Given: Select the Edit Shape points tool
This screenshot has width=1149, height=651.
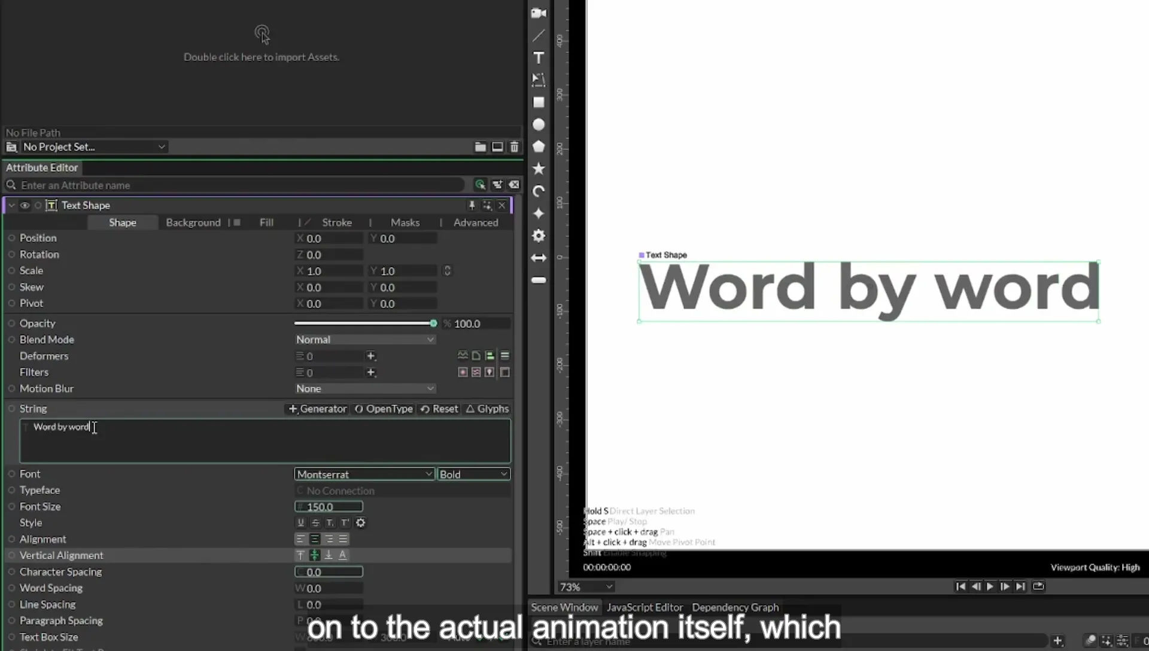Looking at the screenshot, I should pos(539,80).
